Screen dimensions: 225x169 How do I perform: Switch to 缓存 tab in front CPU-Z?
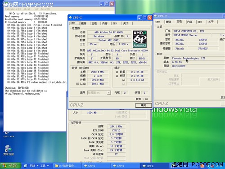click(x=84, y=23)
